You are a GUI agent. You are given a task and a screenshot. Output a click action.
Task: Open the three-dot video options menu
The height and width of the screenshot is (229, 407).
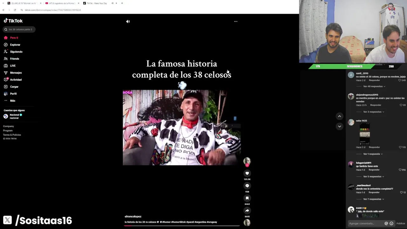coord(236,22)
